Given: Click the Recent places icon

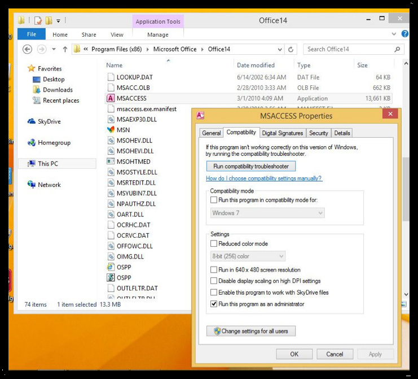Looking at the screenshot, I should click(x=36, y=101).
